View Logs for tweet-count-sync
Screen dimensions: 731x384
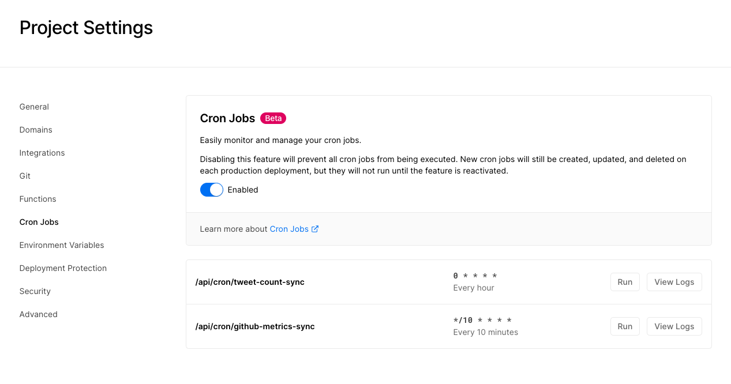674,282
